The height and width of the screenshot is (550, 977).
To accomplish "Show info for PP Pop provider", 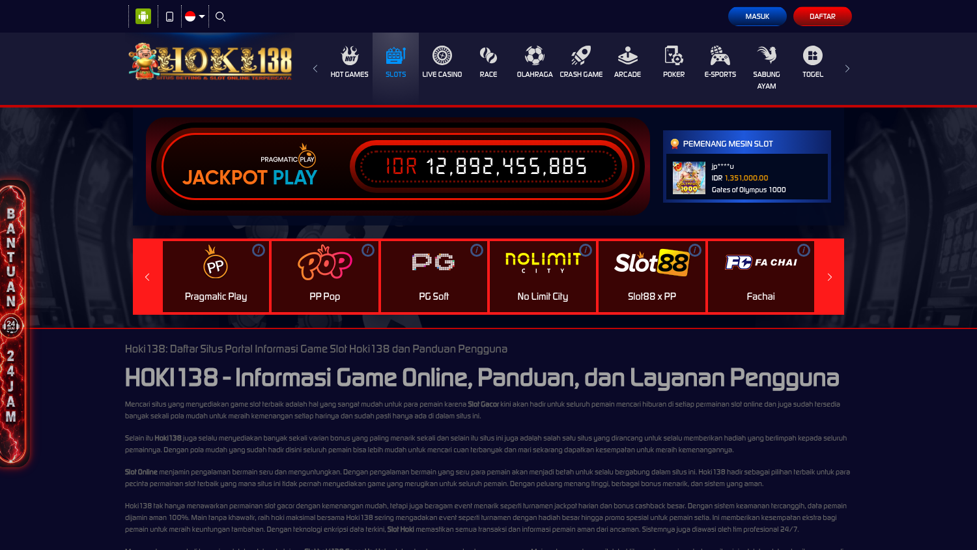I will pos(368,250).
